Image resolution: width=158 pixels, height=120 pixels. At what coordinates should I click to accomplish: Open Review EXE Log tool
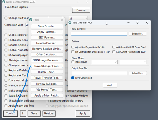click(x=47, y=84)
